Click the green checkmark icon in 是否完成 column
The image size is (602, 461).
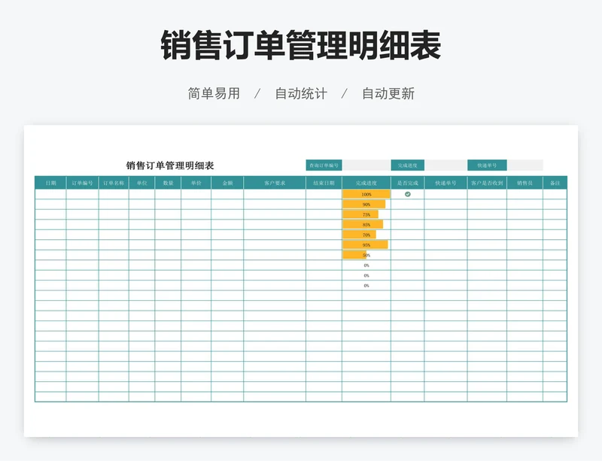(x=408, y=194)
